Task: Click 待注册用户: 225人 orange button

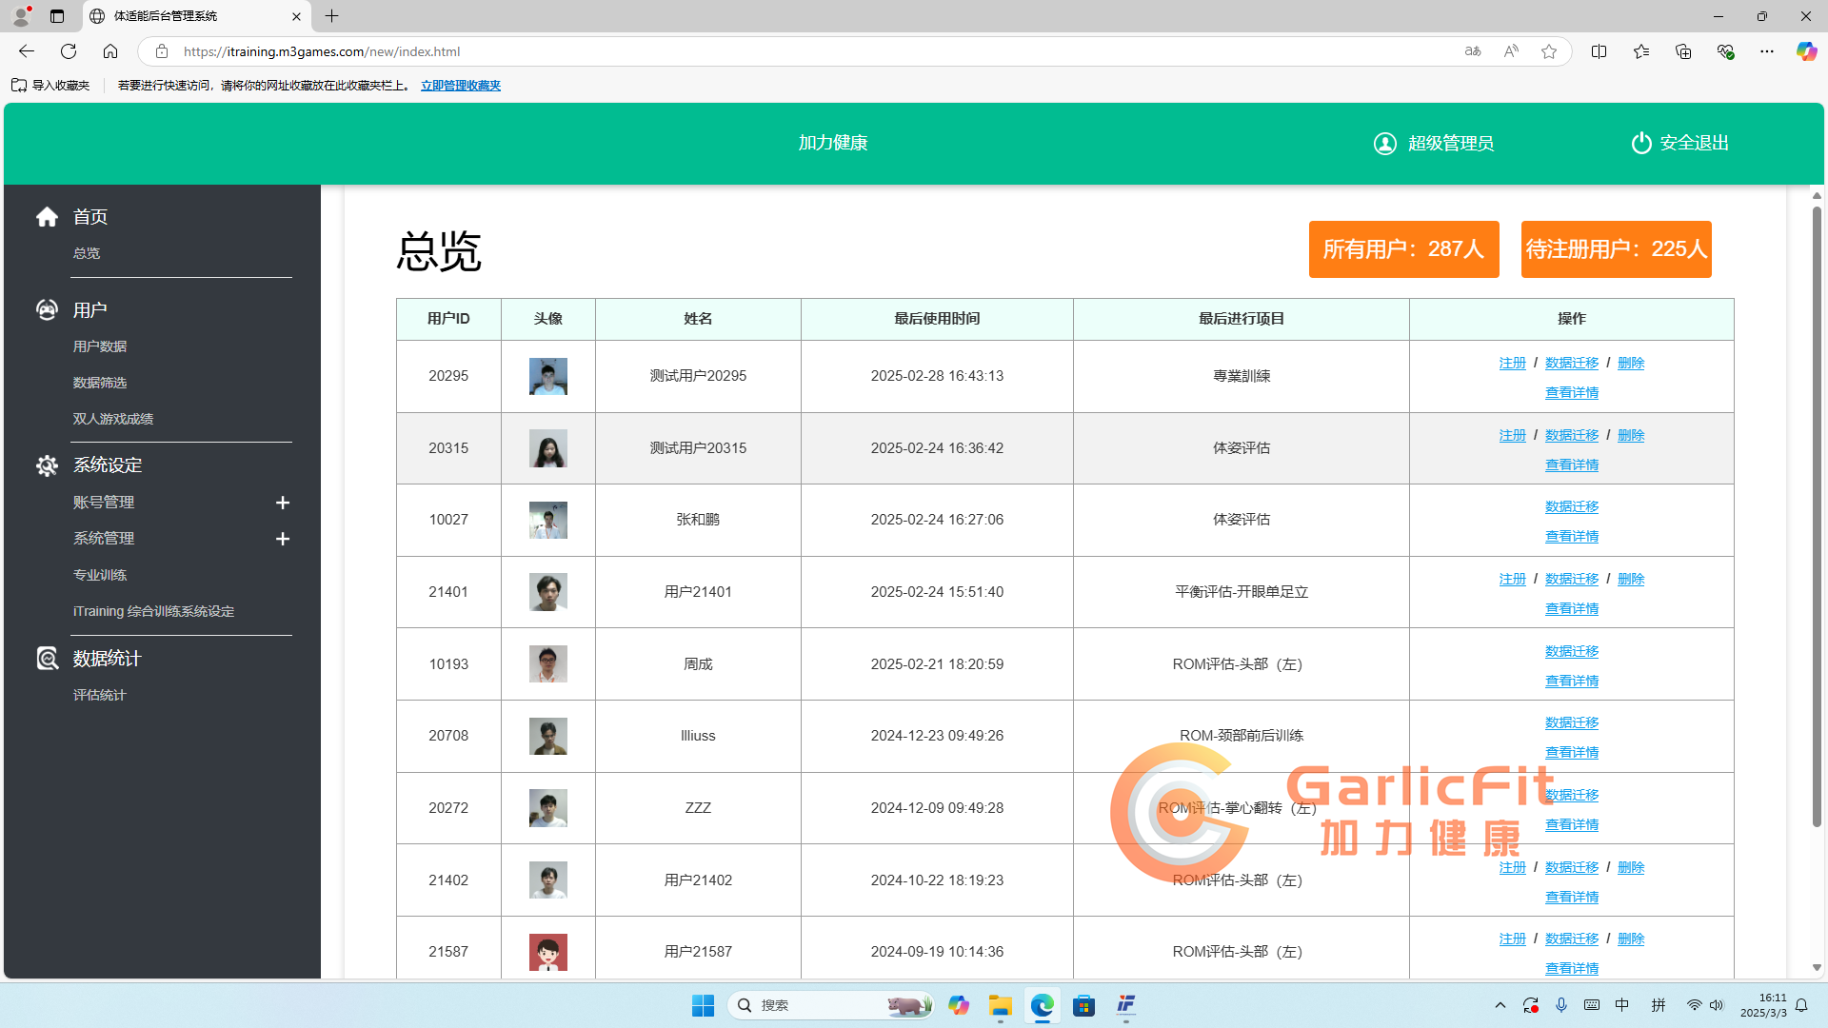Action: (x=1616, y=249)
